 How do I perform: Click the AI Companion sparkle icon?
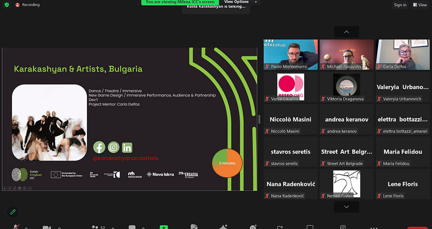tap(223, 227)
